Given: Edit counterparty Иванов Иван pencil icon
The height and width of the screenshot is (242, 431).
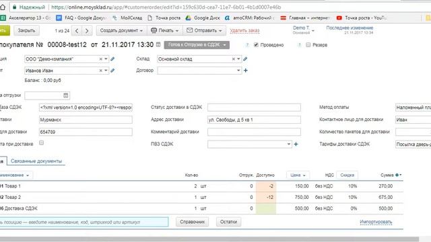Looking at the screenshot, I should [112, 71].
